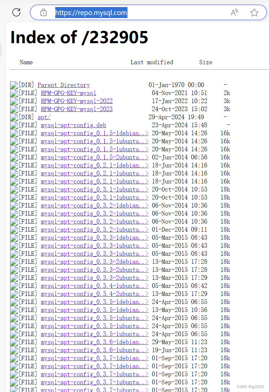Open mysql-apt-config_0.2.1-1debian link

(x=95, y=165)
